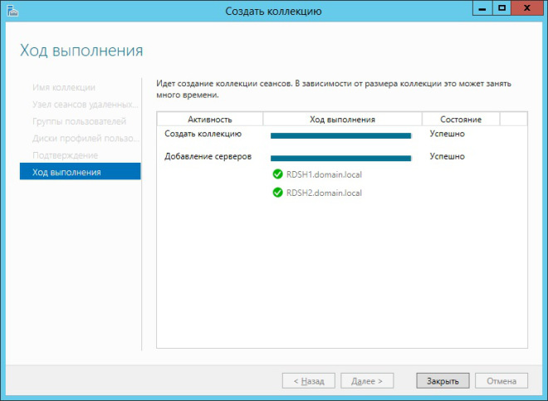The width and height of the screenshot is (548, 401).
Task: Click the green checkmark next to RDSH2.domain.local
Action: [278, 193]
